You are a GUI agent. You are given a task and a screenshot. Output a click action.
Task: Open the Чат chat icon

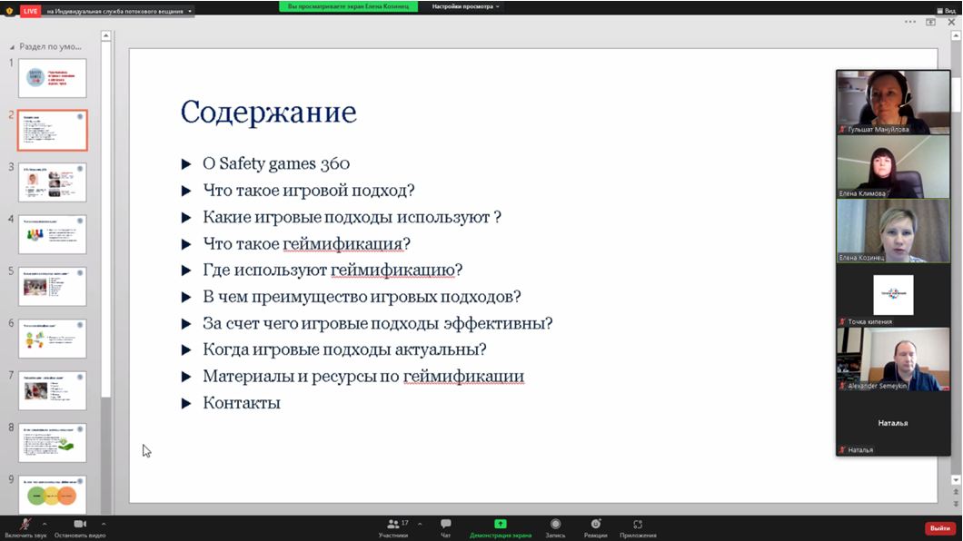[x=445, y=525]
